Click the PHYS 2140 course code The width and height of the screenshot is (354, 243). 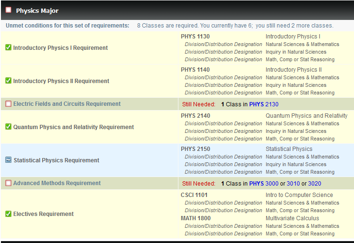coord(196,116)
